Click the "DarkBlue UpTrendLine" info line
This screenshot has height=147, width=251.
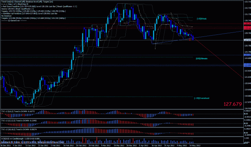pos(29,14)
